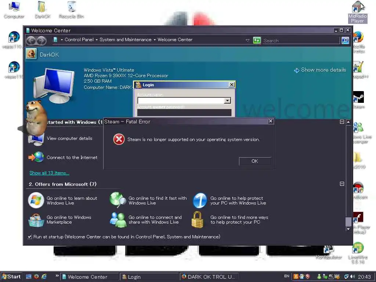Image resolution: width=376 pixels, height=282 pixels.
Task: Click the View computer details icon
Action: [x=36, y=139]
